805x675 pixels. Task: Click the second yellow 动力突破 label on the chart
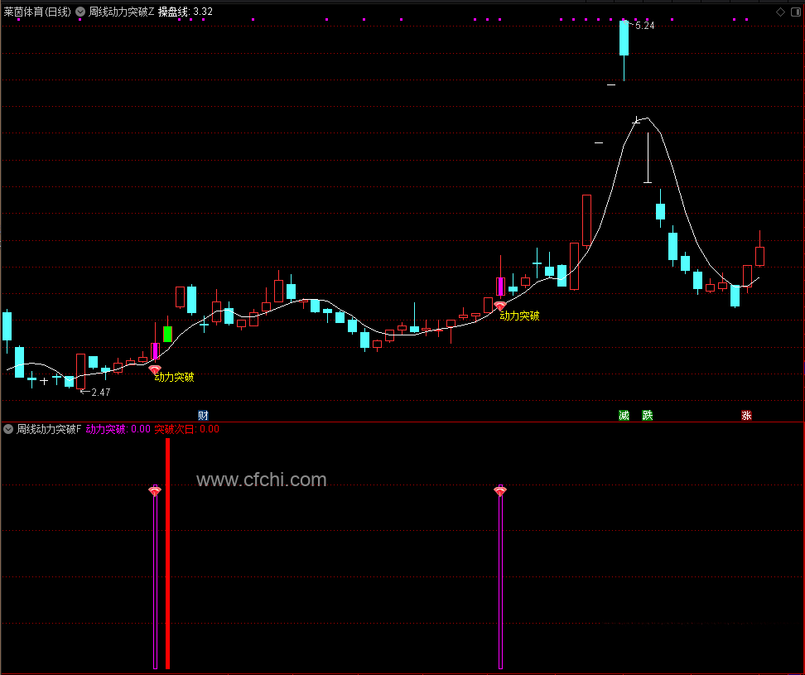(x=519, y=316)
